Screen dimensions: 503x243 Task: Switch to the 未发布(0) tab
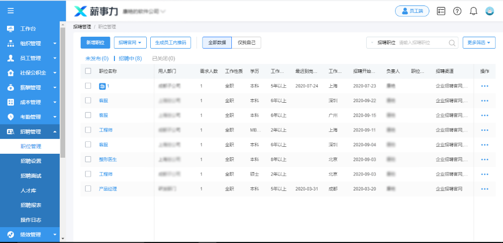pyautogui.click(x=97, y=59)
